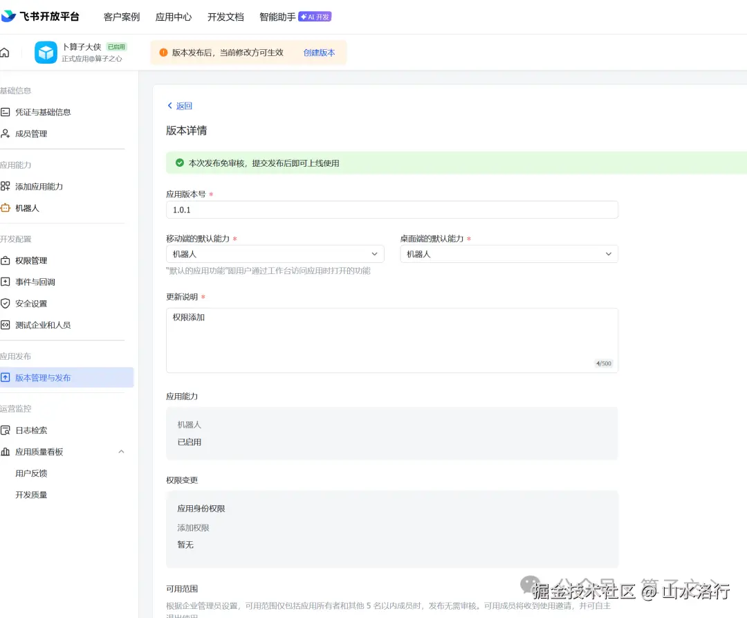
Task: Open 添加应用能力 page
Action: (x=39, y=186)
